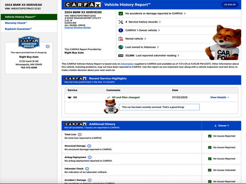This screenshot has height=184, width=246.
Task: Click the Additional History heading
Action: [x=102, y=124]
